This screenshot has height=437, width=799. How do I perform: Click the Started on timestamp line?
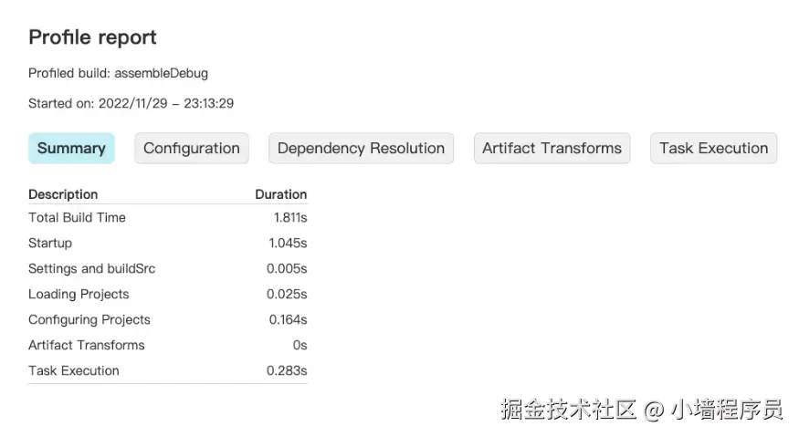click(x=131, y=103)
